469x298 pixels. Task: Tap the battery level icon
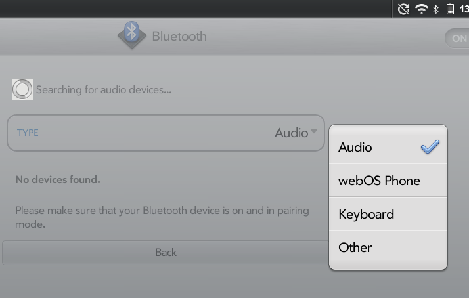[451, 9]
